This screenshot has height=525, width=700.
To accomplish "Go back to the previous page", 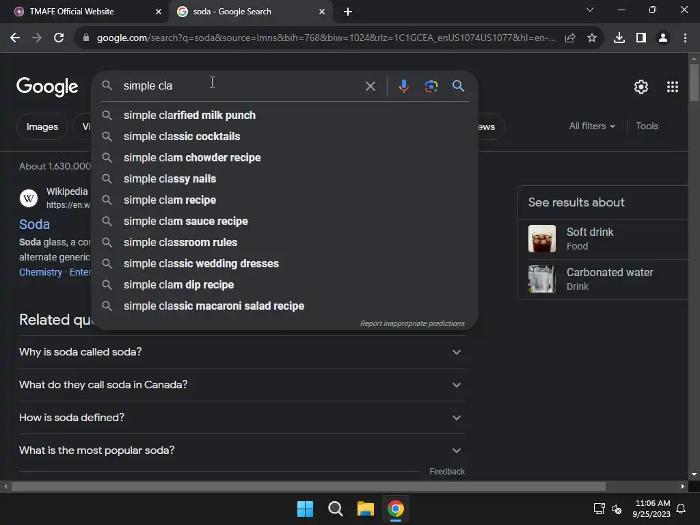I will click(15, 38).
